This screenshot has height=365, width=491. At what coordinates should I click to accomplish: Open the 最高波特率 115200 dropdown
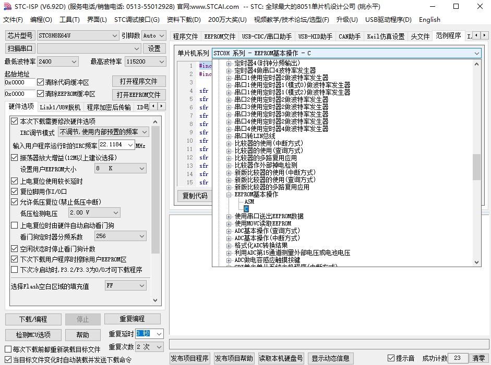pyautogui.click(x=162, y=61)
